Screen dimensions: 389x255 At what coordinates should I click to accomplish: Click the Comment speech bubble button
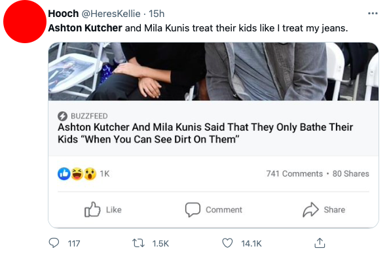(213, 210)
